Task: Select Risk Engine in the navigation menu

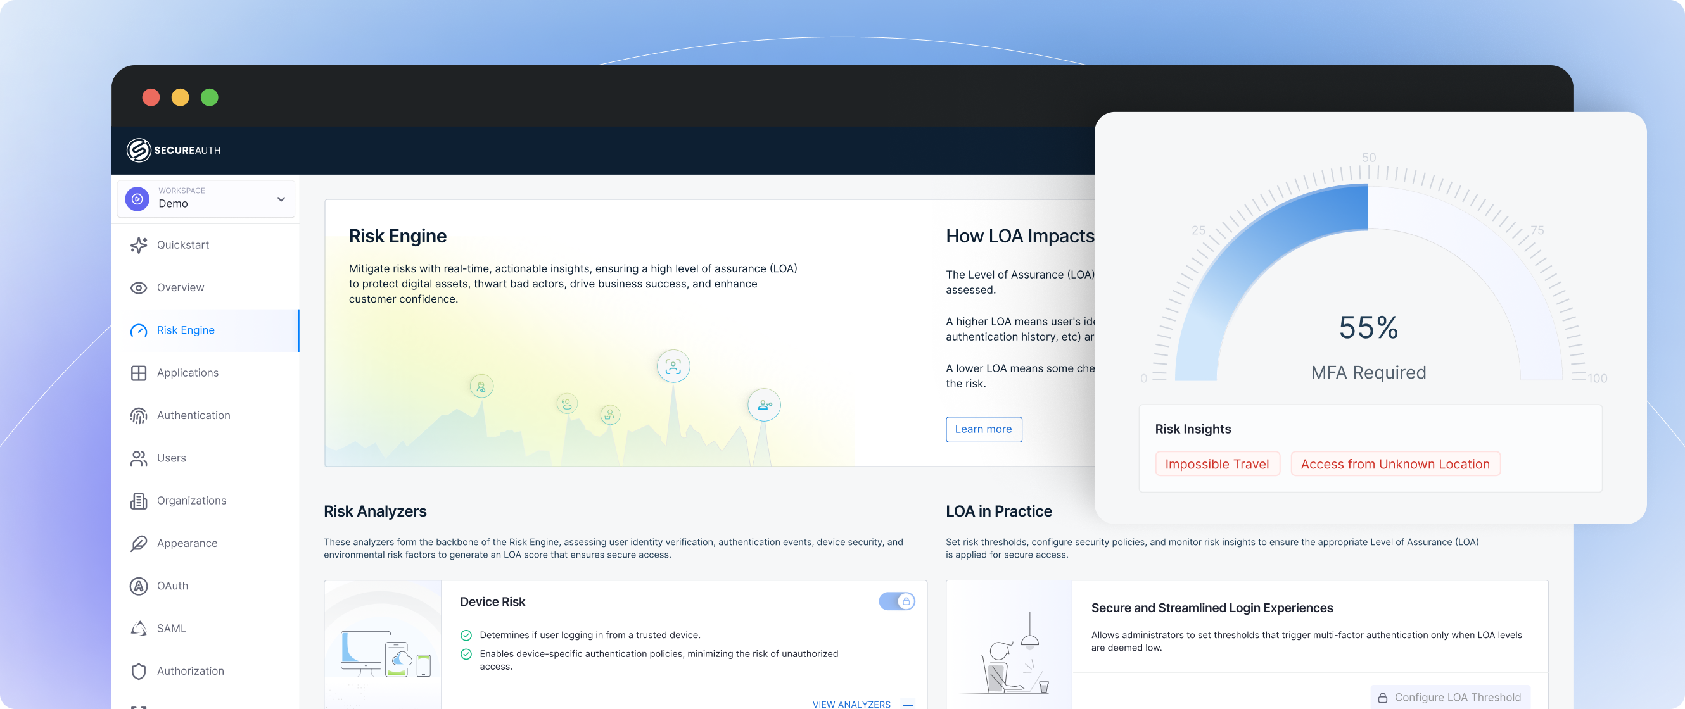Action: [x=186, y=330]
